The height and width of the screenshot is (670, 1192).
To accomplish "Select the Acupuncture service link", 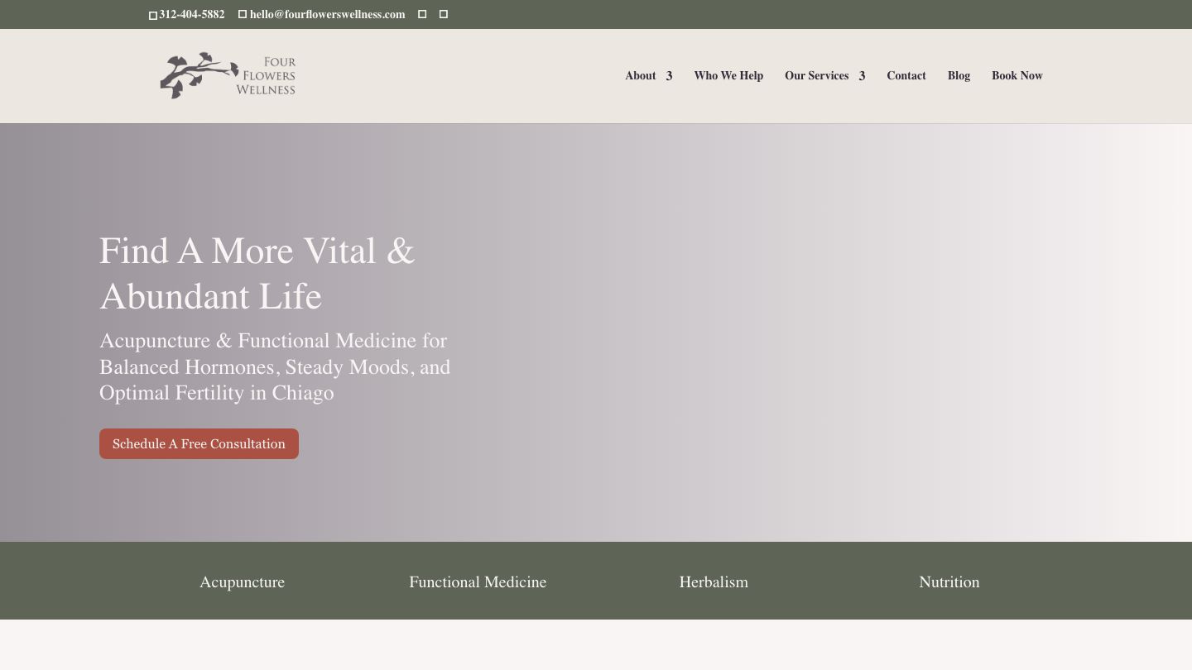I will pos(242,582).
